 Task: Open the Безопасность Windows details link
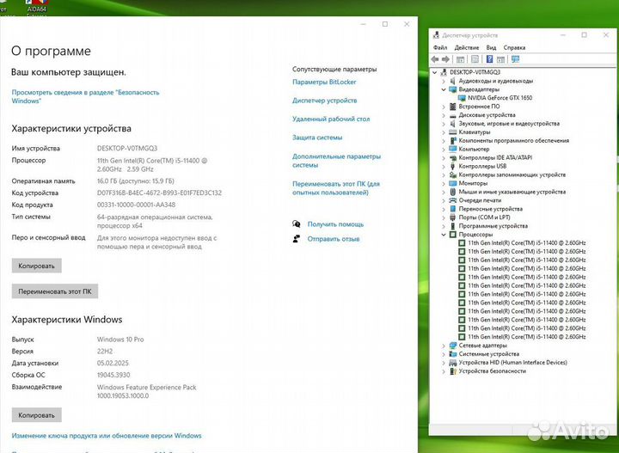tap(85, 96)
